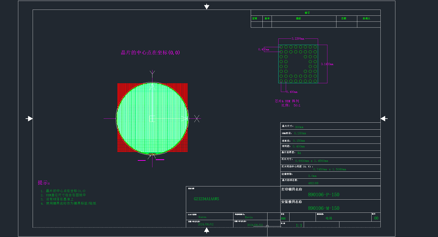This screenshot has height=237, width=438.
Task: Click the 1:1 scale value in title block
Action: point(299,225)
